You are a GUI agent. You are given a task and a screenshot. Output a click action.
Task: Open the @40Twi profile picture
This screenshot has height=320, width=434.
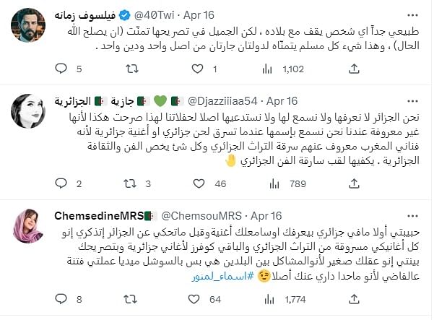pos(28,25)
